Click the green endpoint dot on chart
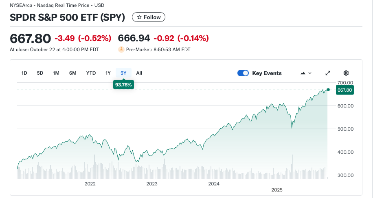Viewport: 373px width, 198px height. coord(328,89)
